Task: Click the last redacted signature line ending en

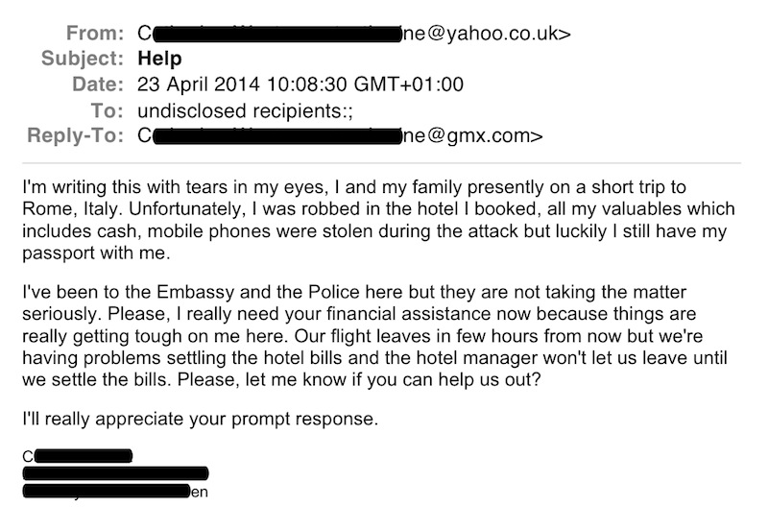Action: coord(115,492)
